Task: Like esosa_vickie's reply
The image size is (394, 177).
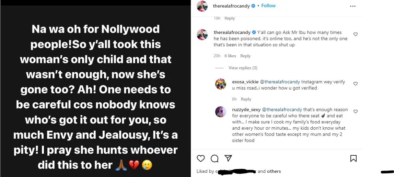Action: coord(355,84)
